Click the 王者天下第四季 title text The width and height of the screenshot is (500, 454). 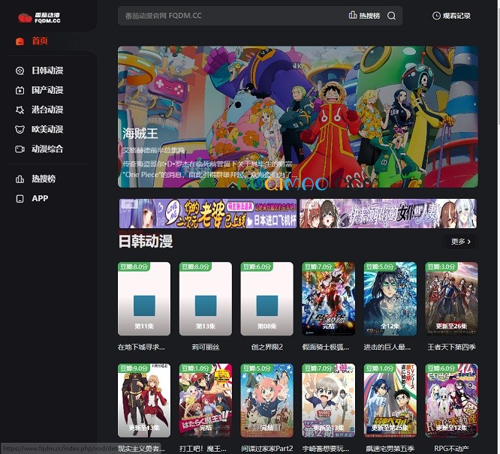coord(451,347)
